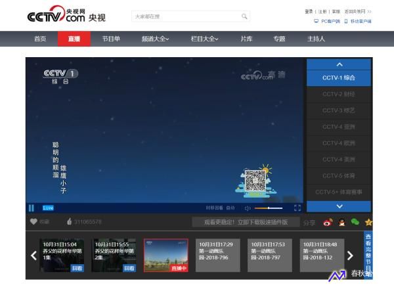Click the 返回央视网 link
Viewport: 394px width, 291px height.
tap(358, 12)
